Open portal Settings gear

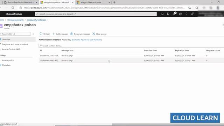tap(180, 14)
